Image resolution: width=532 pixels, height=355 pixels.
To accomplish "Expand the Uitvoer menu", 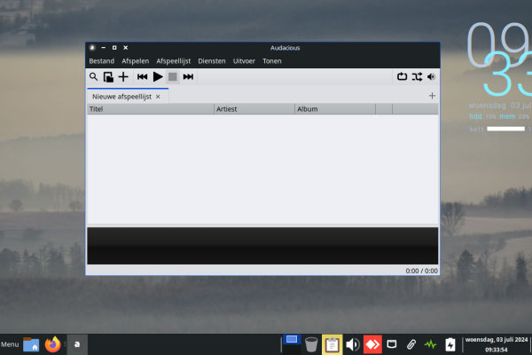I will (244, 61).
